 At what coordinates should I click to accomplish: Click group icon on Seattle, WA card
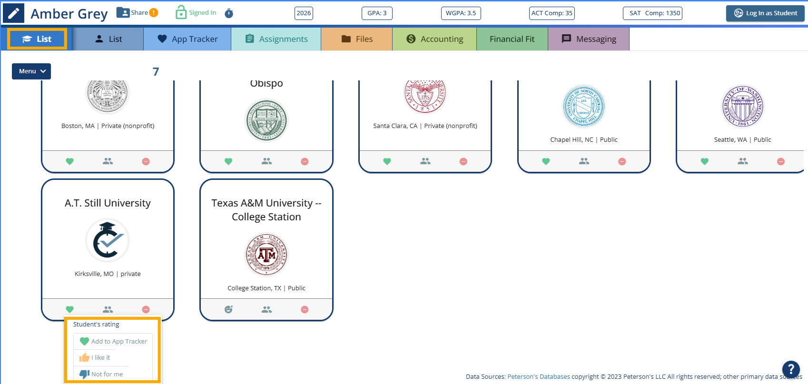[743, 162]
